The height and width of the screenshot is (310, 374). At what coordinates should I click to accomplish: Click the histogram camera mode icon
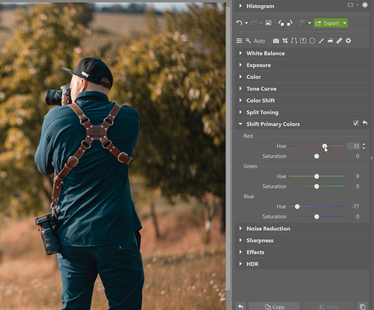coord(350,5)
